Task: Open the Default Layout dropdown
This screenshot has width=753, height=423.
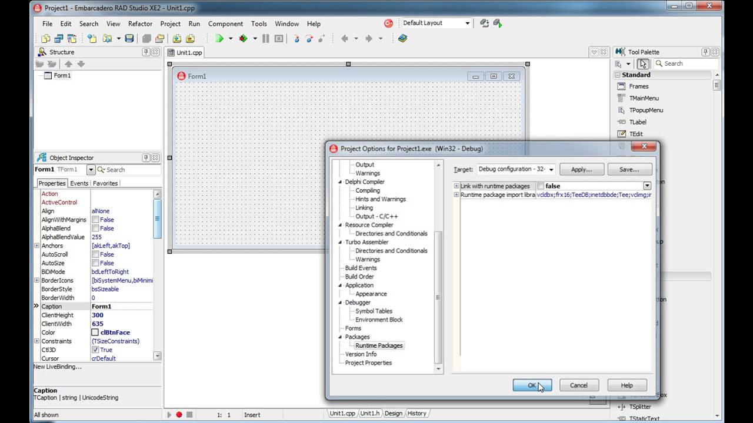Action: [468, 23]
